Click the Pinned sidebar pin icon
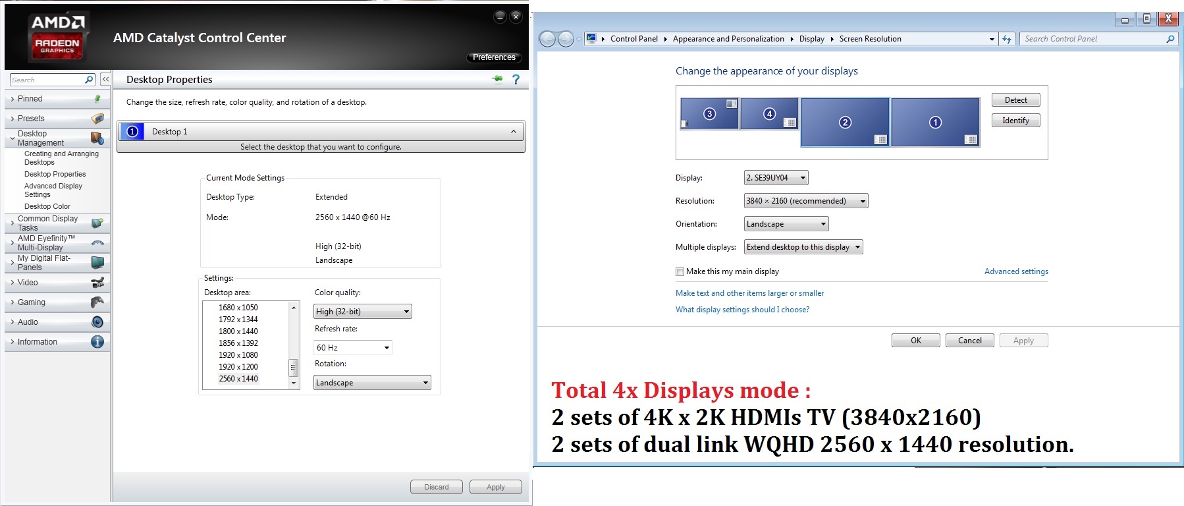 97,99
